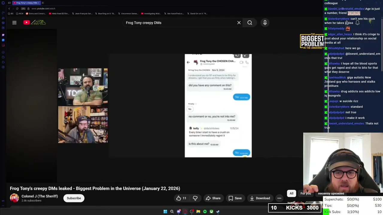Click chat username edgar_allan_heaux

click(x=340, y=34)
